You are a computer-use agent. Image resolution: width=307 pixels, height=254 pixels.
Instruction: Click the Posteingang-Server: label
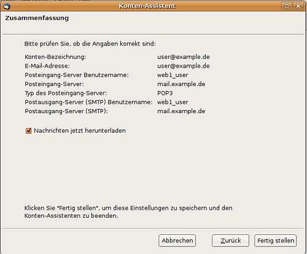click(x=54, y=84)
